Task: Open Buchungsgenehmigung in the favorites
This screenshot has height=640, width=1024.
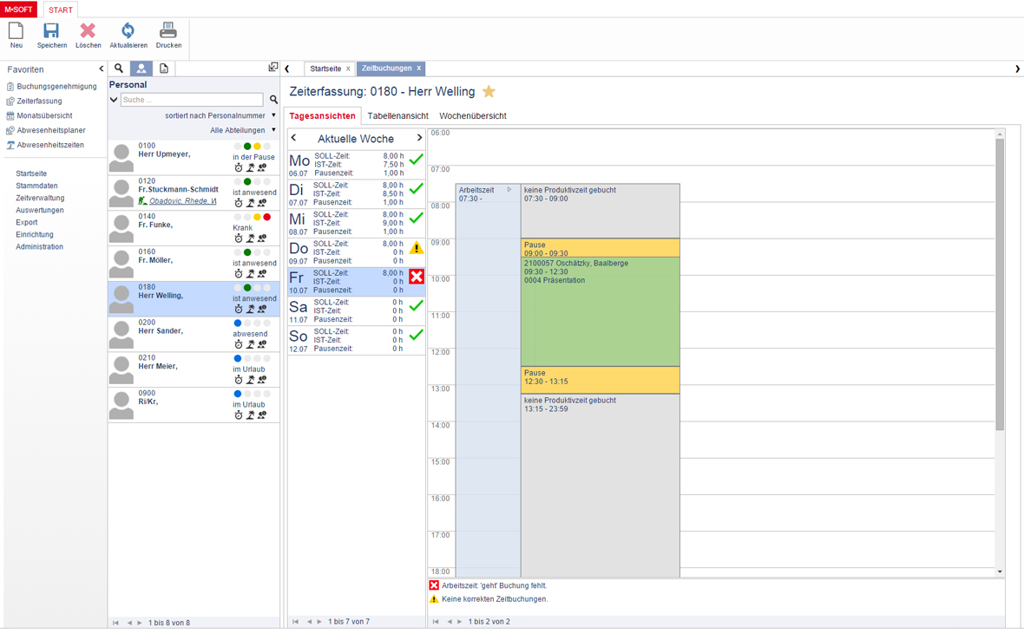Action: 56,87
